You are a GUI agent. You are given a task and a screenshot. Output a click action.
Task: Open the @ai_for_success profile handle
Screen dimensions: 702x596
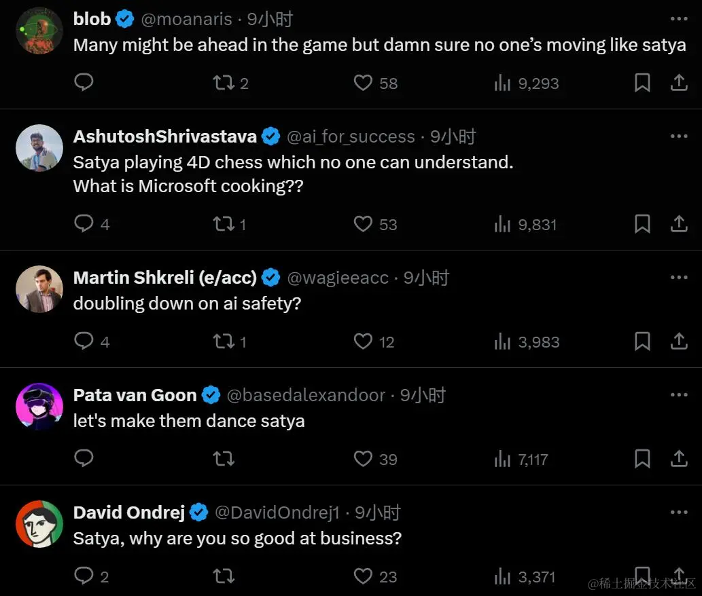coord(351,136)
